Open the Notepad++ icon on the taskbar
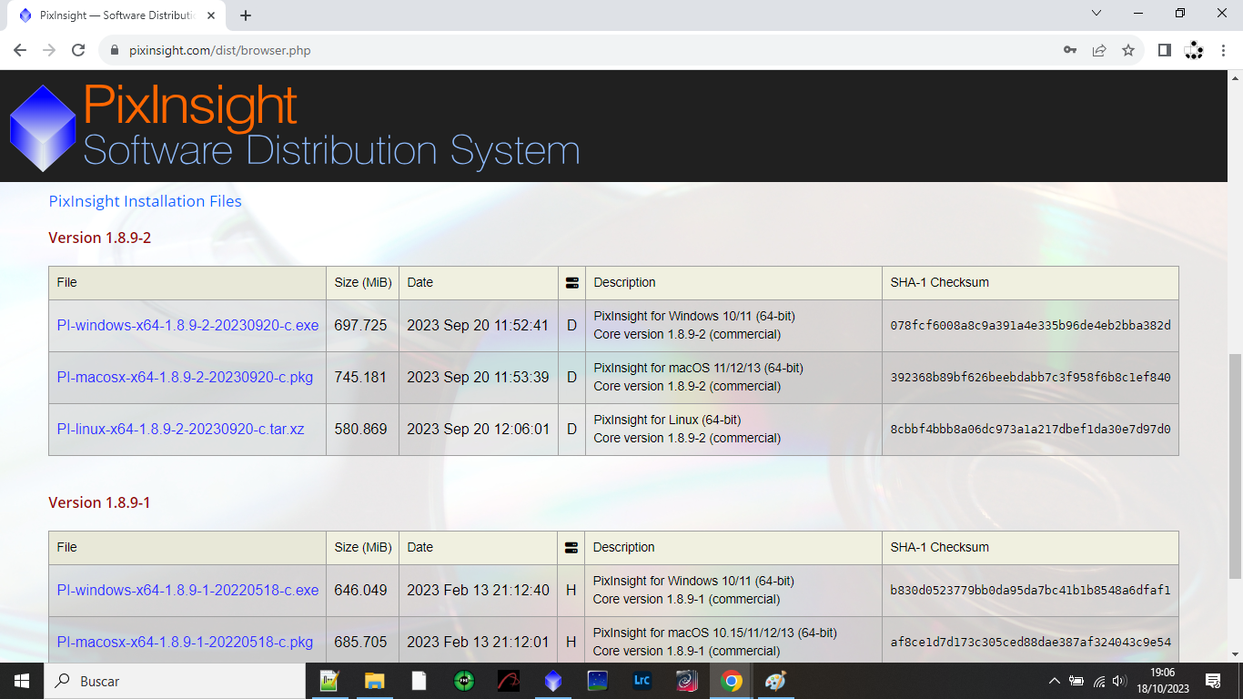1243x699 pixels. (328, 681)
